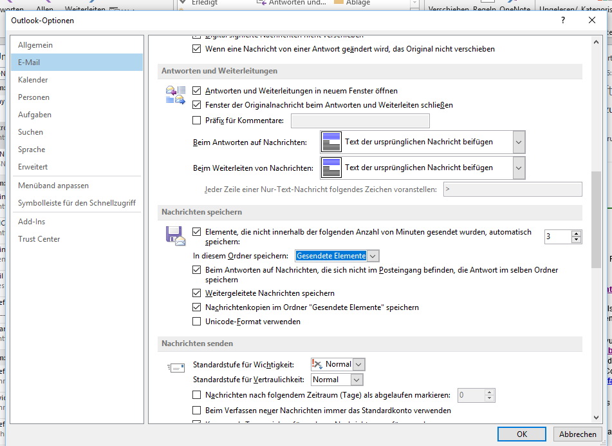The image size is (612, 446).
Task: Click Abbrechen to cancel the dialog
Action: pyautogui.click(x=578, y=434)
